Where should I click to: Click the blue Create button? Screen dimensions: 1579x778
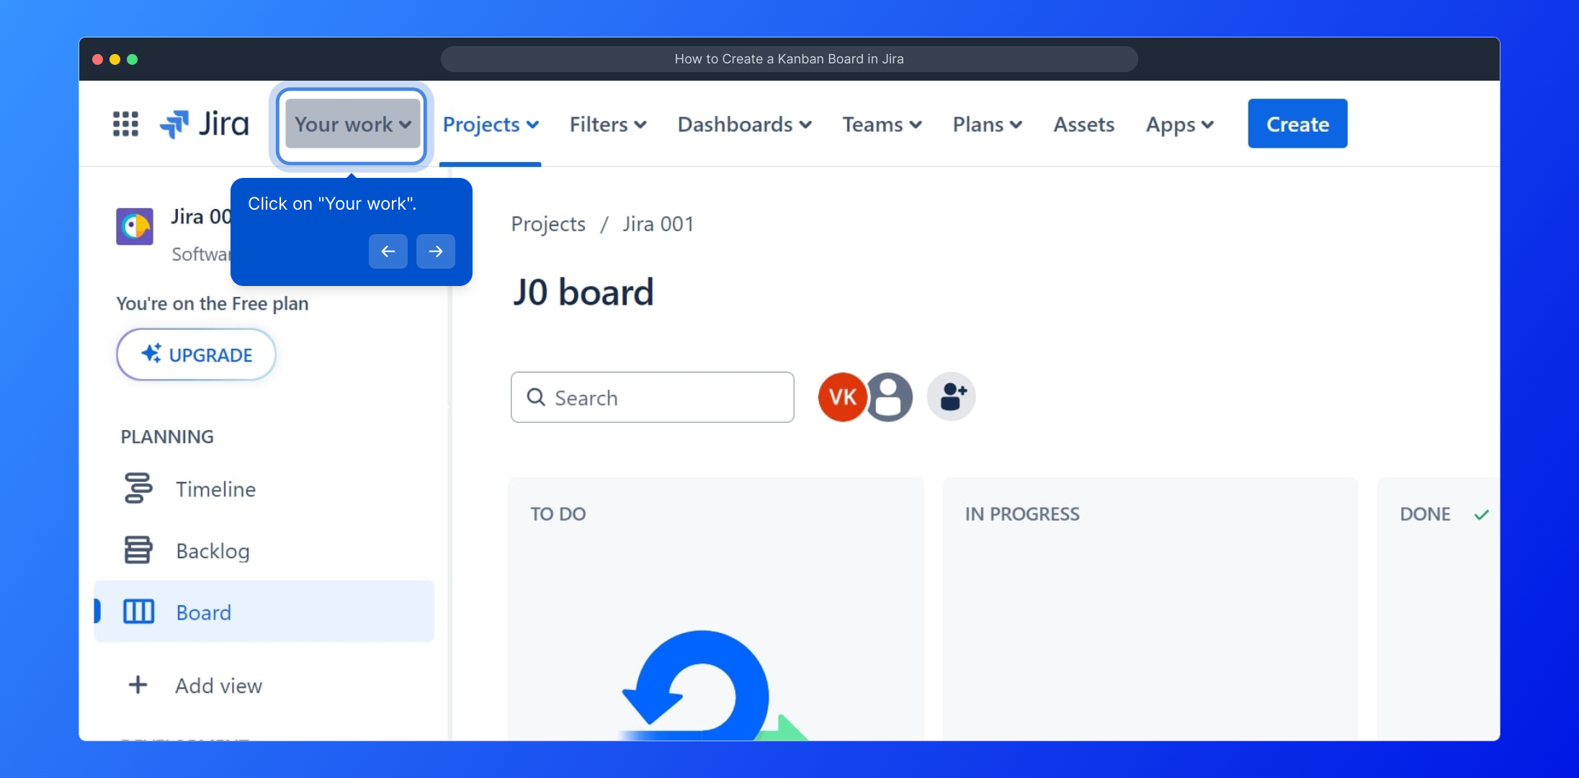click(x=1297, y=124)
